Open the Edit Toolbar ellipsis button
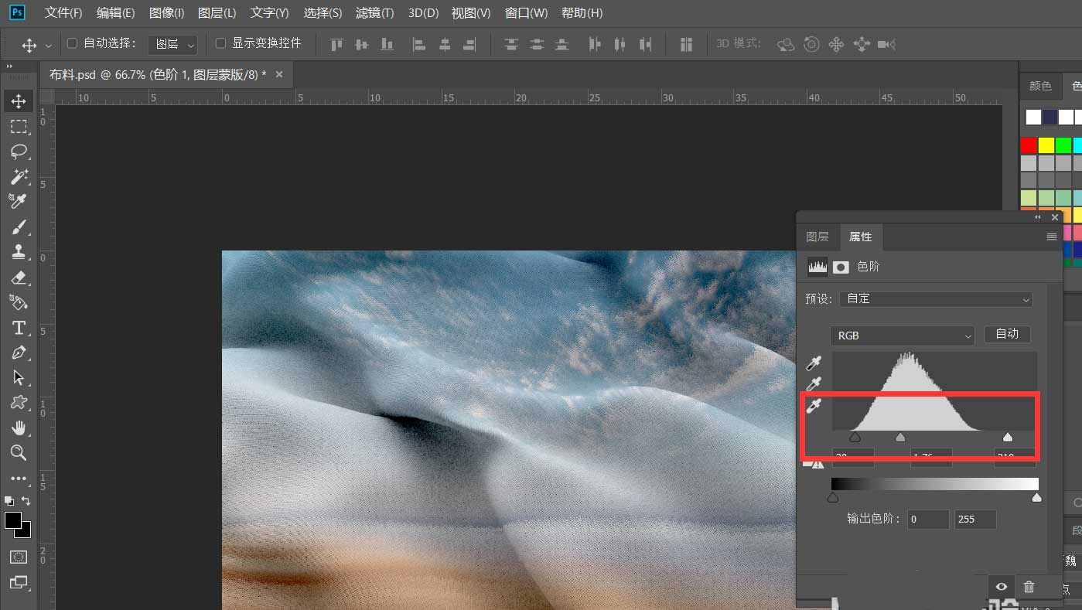Screen dimensions: 1082x610 pos(19,479)
